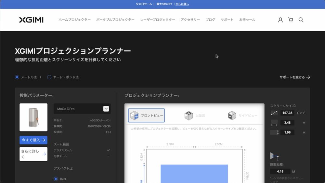Select the 16:9 aspect ratio
The width and height of the screenshot is (325, 183).
(x=56, y=179)
